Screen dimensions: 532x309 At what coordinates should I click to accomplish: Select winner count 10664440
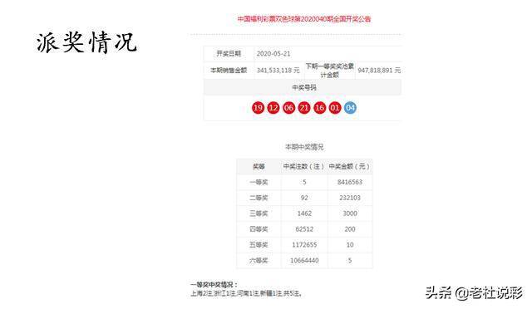[x=304, y=261]
